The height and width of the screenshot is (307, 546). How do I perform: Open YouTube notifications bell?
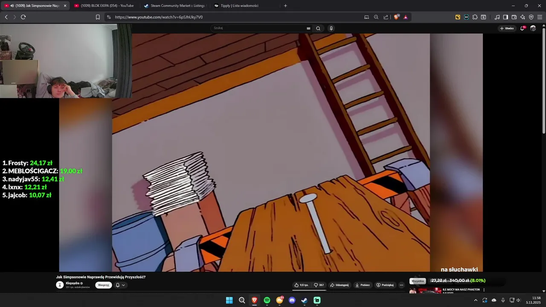pyautogui.click(x=523, y=28)
